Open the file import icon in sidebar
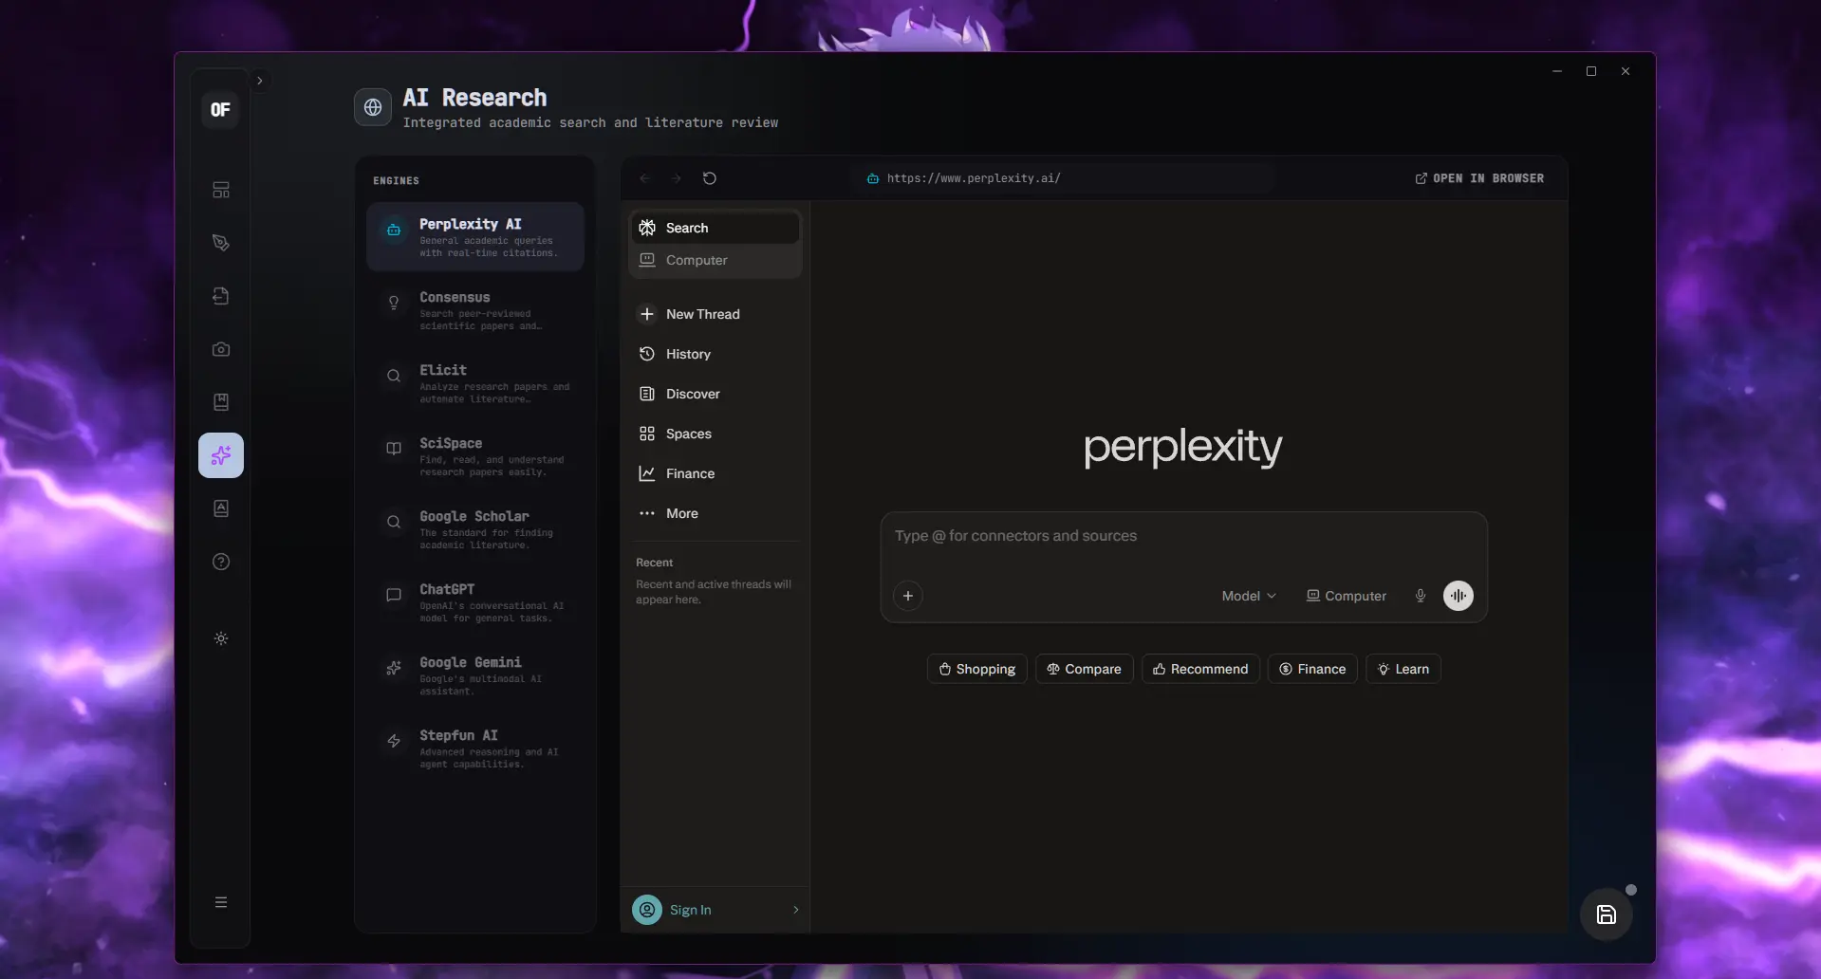Image resolution: width=1821 pixels, height=979 pixels. click(x=221, y=296)
